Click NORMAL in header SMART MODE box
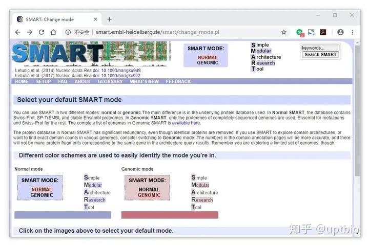The height and width of the screenshot is (246, 369). pyautogui.click(x=208, y=57)
